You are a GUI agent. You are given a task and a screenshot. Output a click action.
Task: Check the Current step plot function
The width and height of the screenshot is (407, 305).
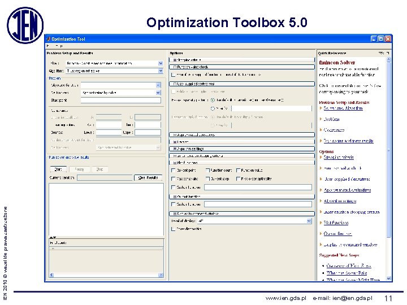point(207,178)
